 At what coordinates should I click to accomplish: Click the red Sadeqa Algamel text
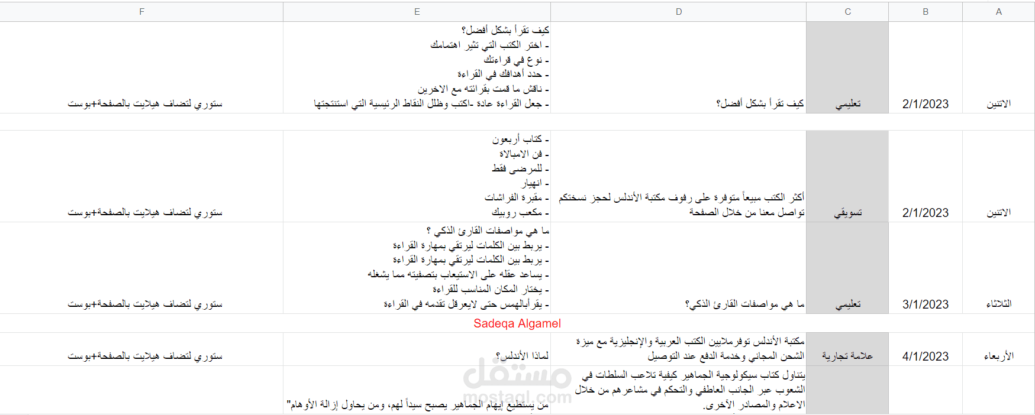517,323
